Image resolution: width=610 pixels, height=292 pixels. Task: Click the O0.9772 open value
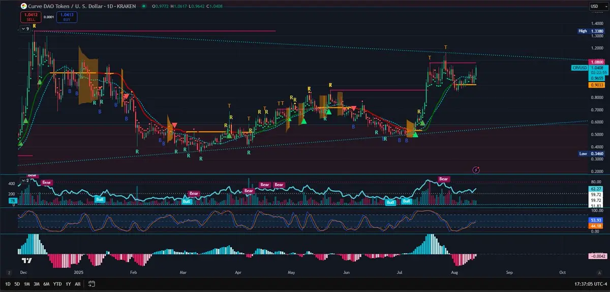click(x=161, y=6)
